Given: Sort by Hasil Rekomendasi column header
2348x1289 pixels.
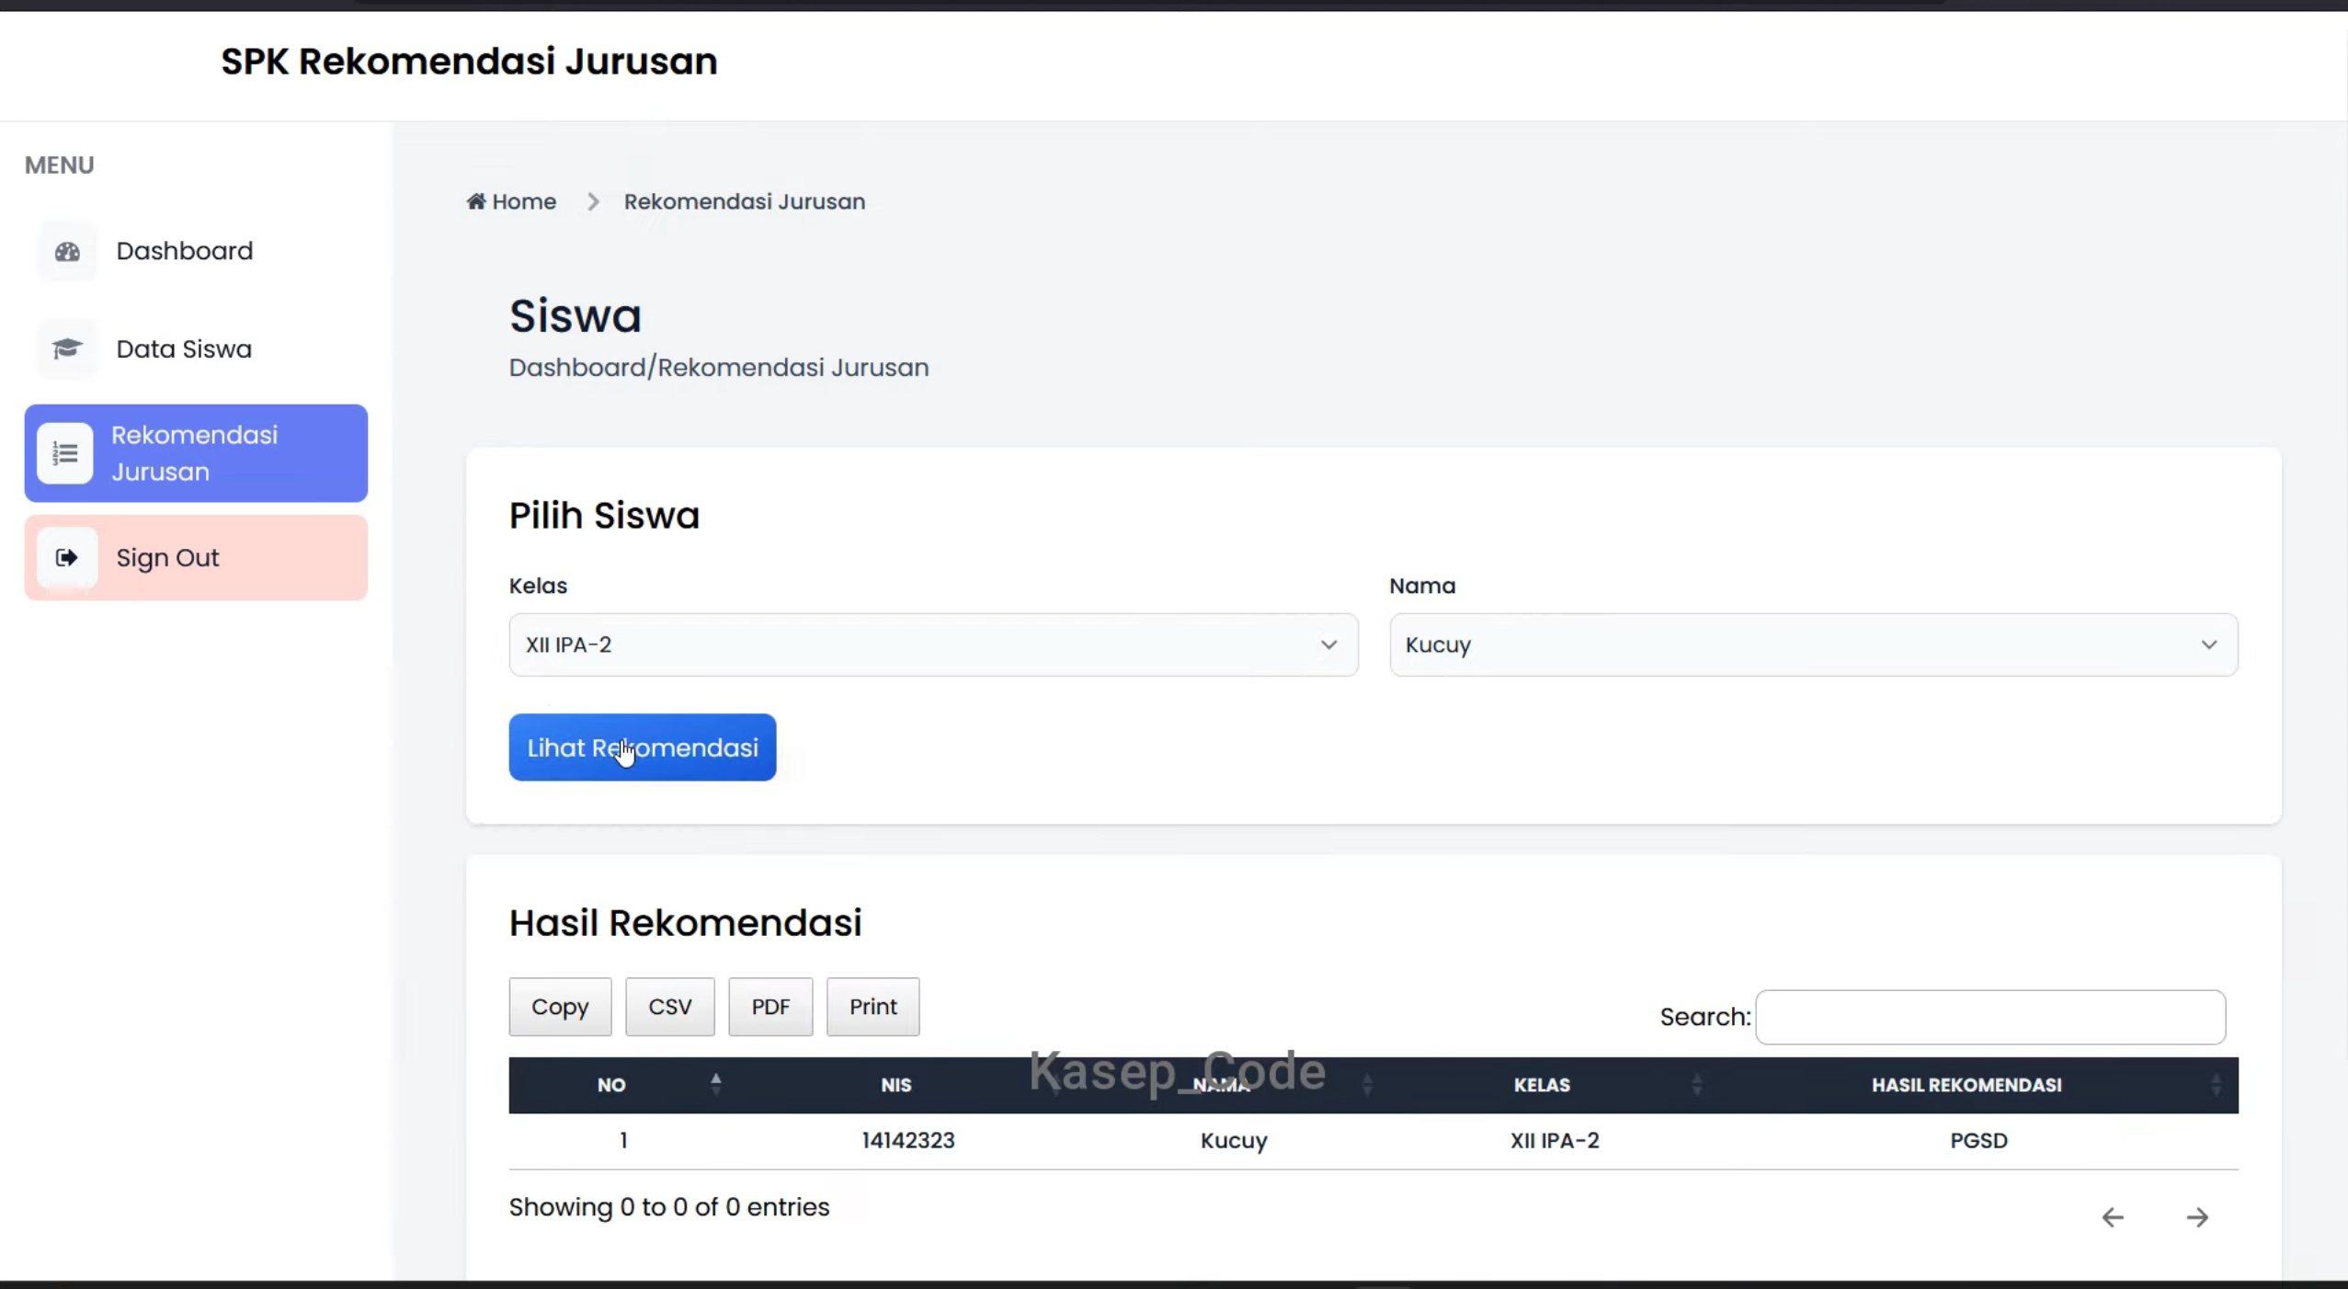Looking at the screenshot, I should click(1966, 1085).
